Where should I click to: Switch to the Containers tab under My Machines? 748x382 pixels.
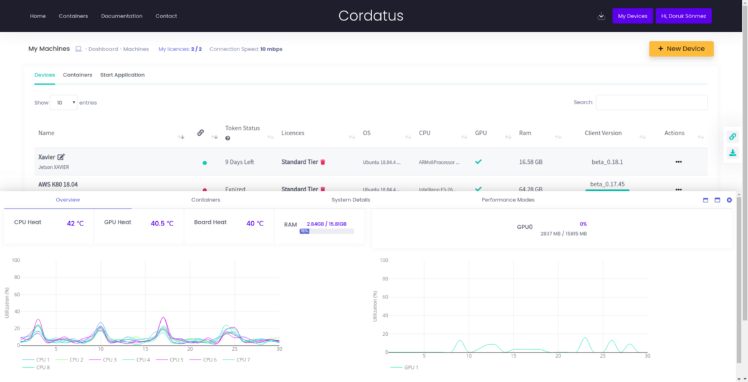click(77, 75)
